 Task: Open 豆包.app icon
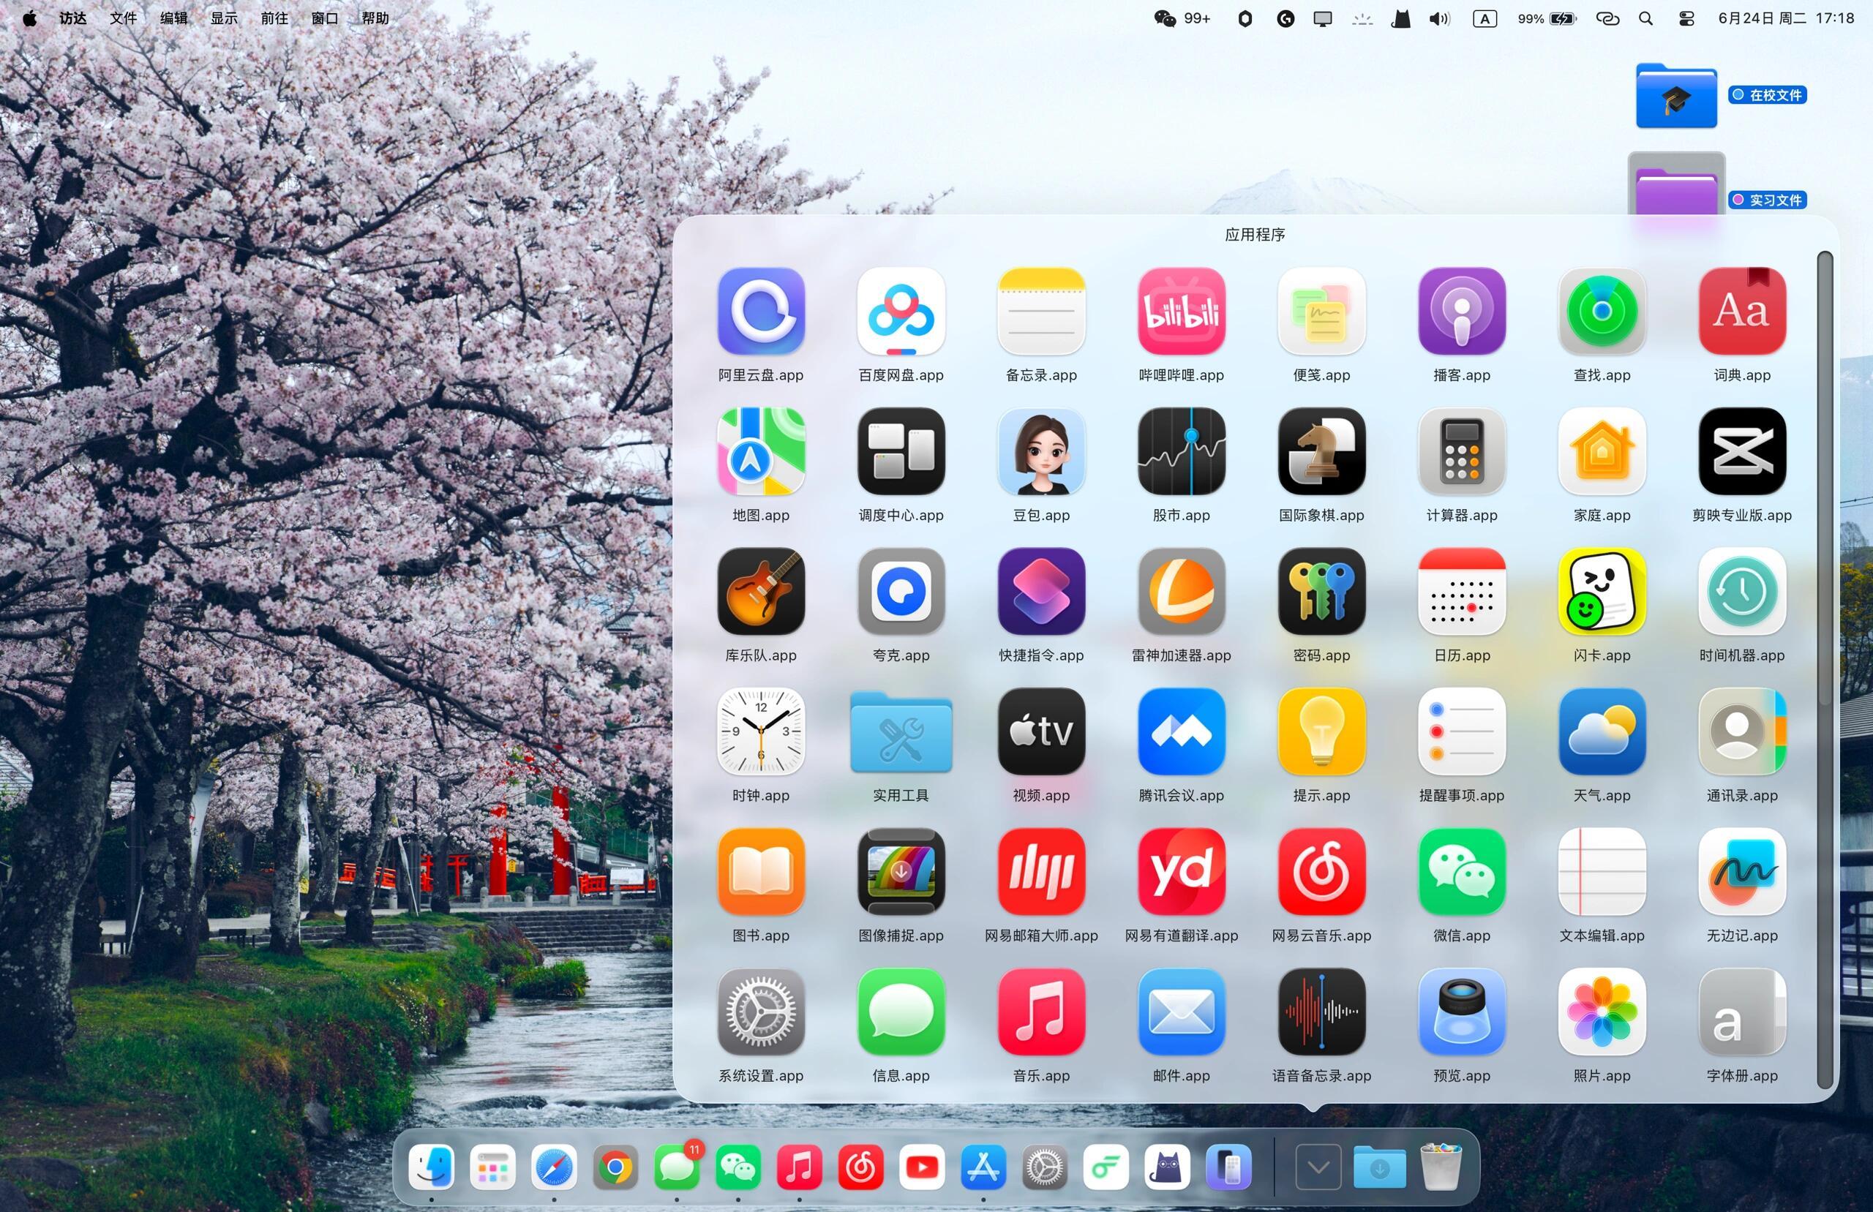click(x=1040, y=452)
